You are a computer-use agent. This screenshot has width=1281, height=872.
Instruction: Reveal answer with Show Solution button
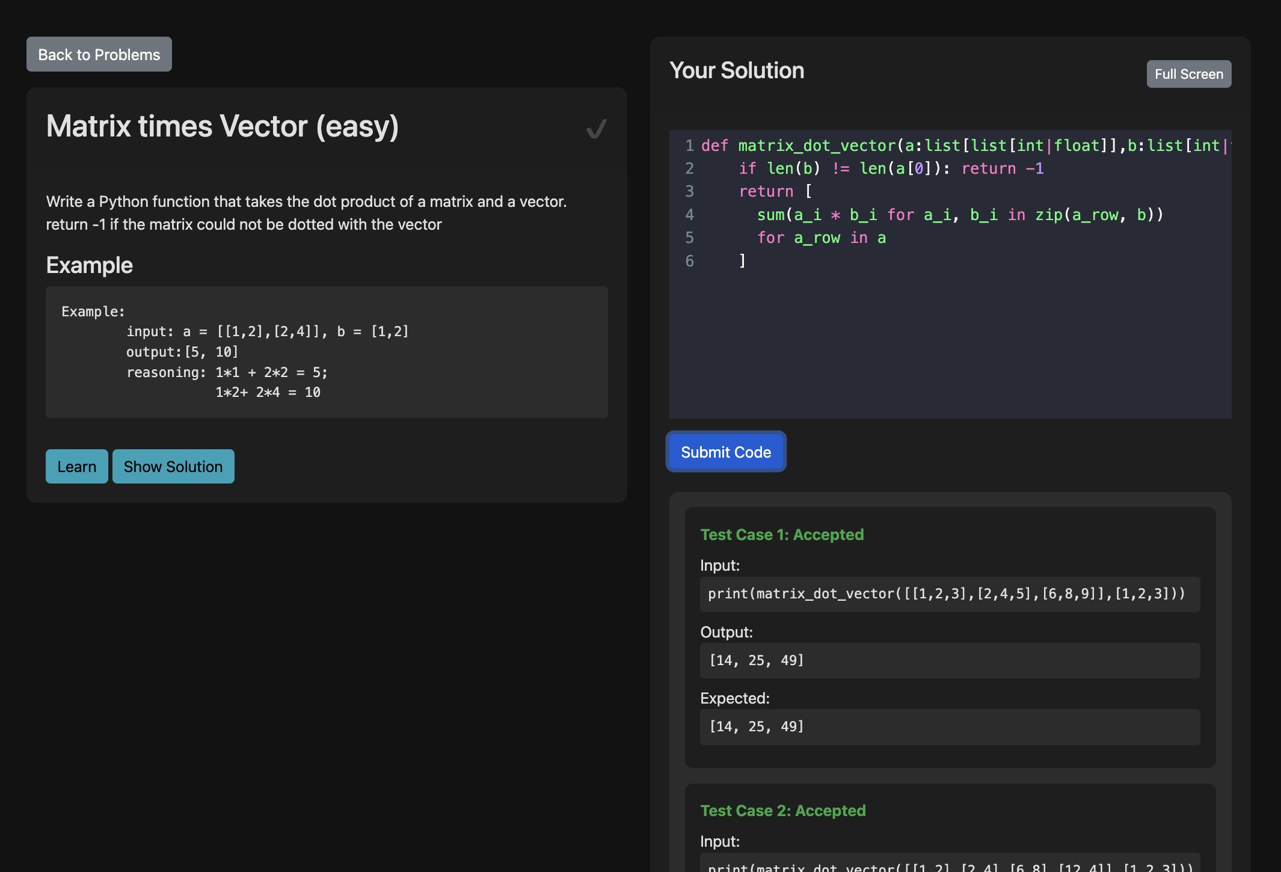tap(173, 466)
